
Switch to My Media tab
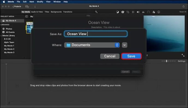(26, 12)
